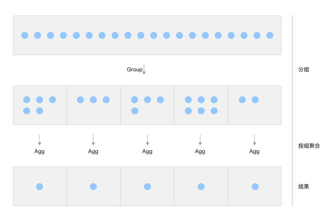The height and width of the screenshot is (221, 335).
Task: Click the 按组聚合 label on the right
Action: tap(309, 146)
